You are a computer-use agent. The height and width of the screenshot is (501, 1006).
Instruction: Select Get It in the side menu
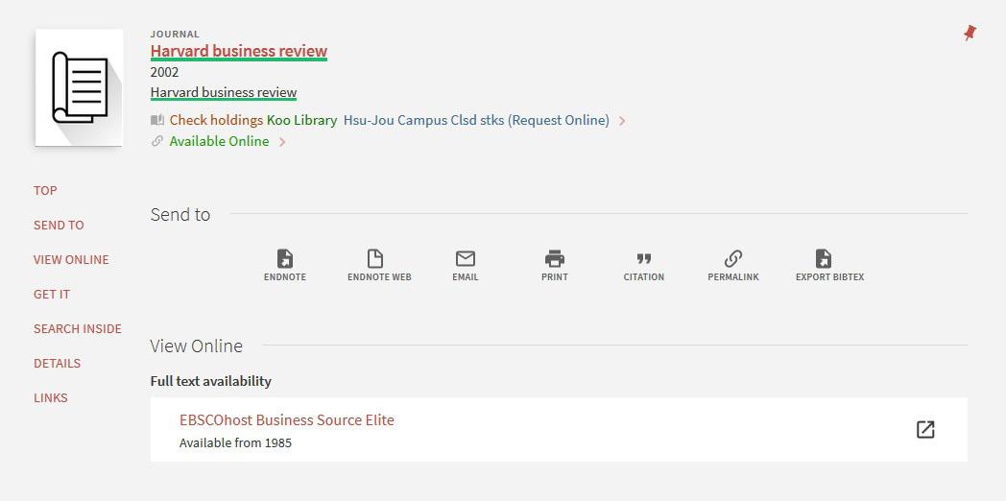click(x=52, y=294)
